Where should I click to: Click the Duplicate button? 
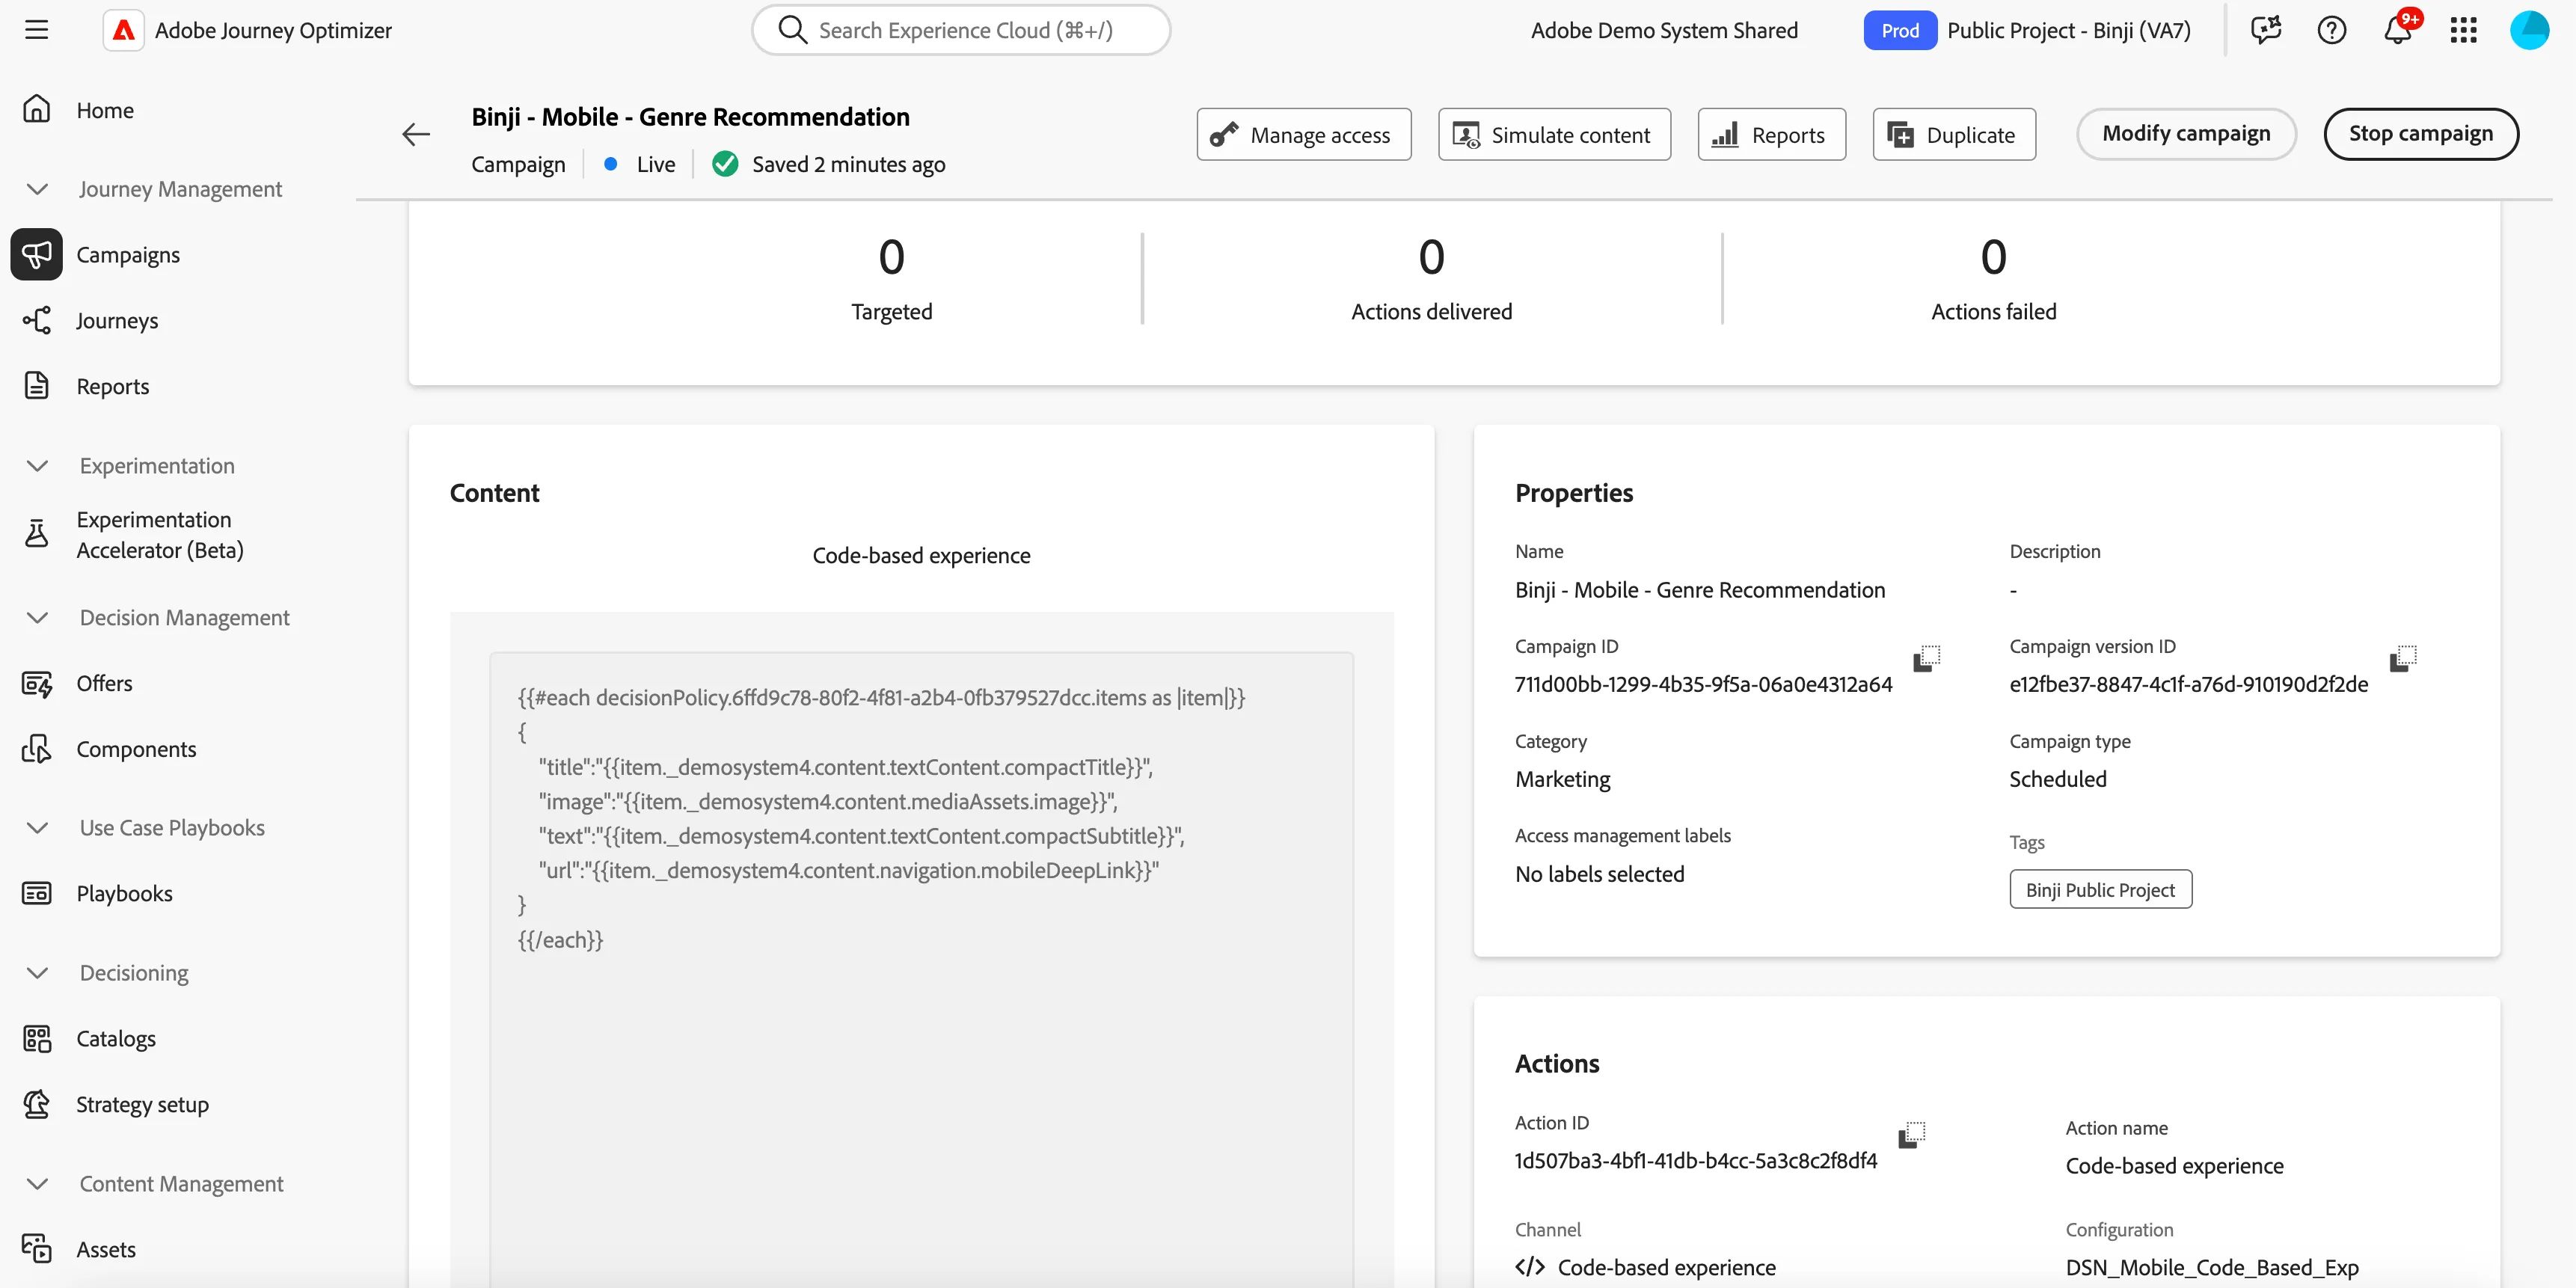[1954, 134]
